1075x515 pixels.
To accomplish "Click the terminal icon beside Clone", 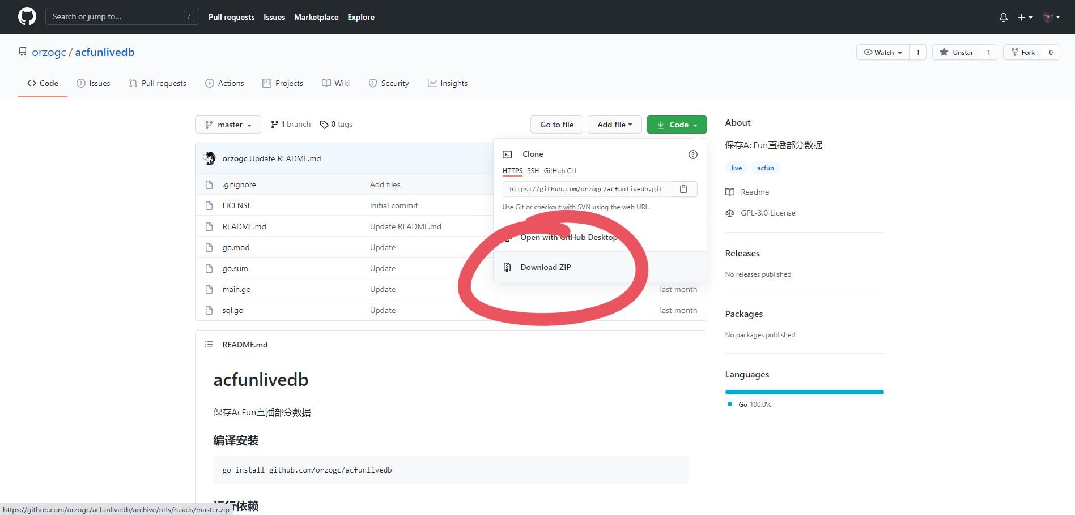I will 507,154.
